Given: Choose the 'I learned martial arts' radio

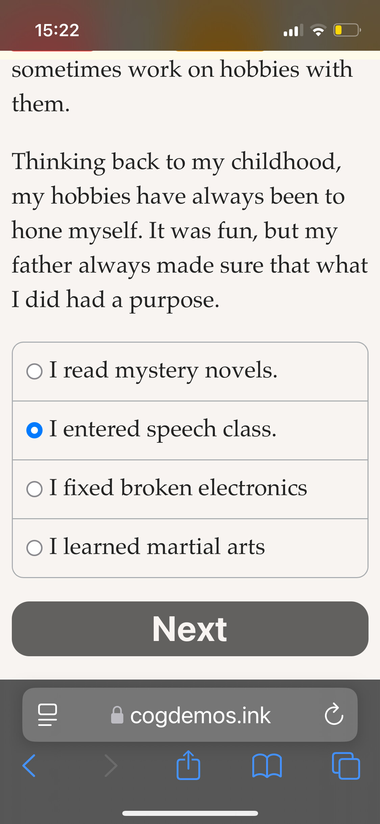Looking at the screenshot, I should point(34,548).
